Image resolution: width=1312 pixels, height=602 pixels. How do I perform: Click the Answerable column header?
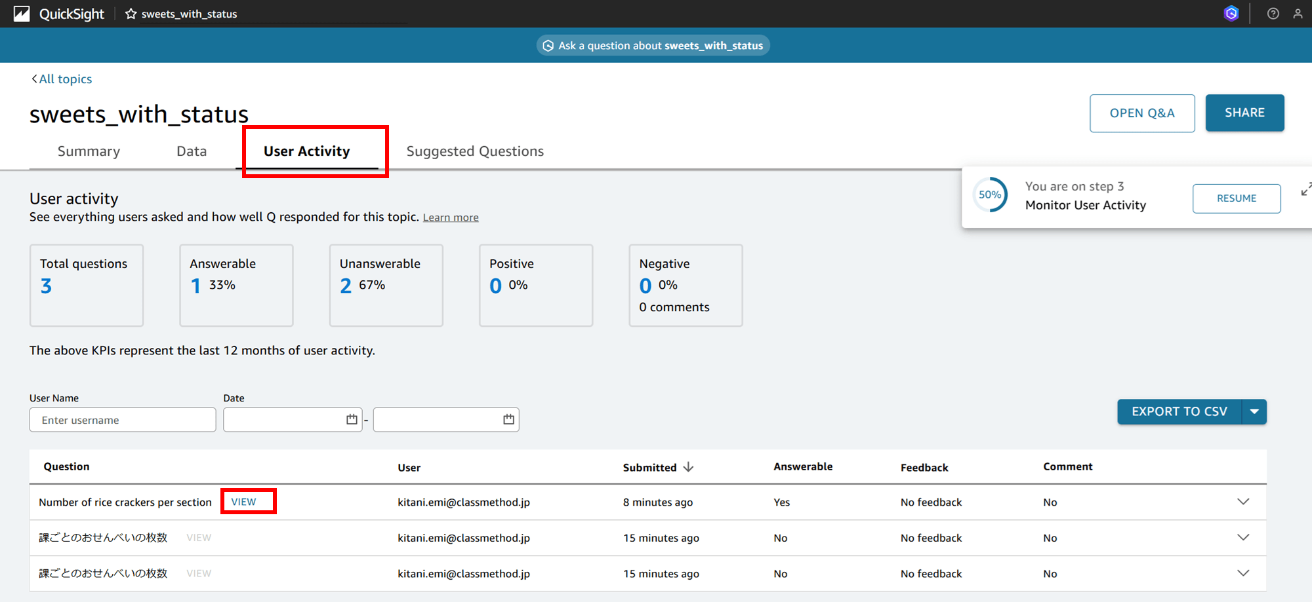(x=803, y=466)
